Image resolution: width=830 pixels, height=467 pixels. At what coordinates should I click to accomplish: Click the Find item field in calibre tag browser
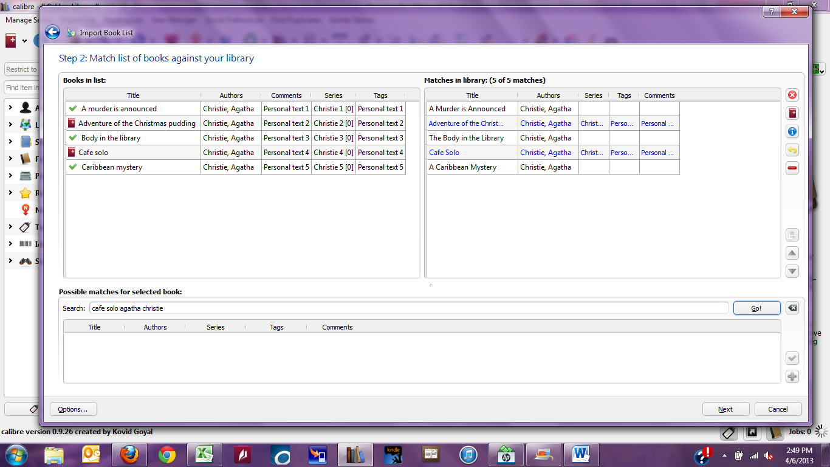pyautogui.click(x=22, y=88)
